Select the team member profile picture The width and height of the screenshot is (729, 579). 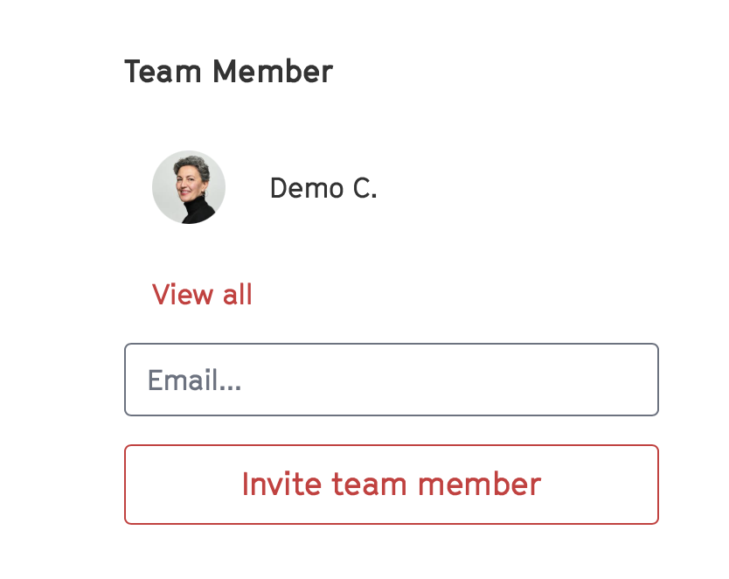[189, 187]
